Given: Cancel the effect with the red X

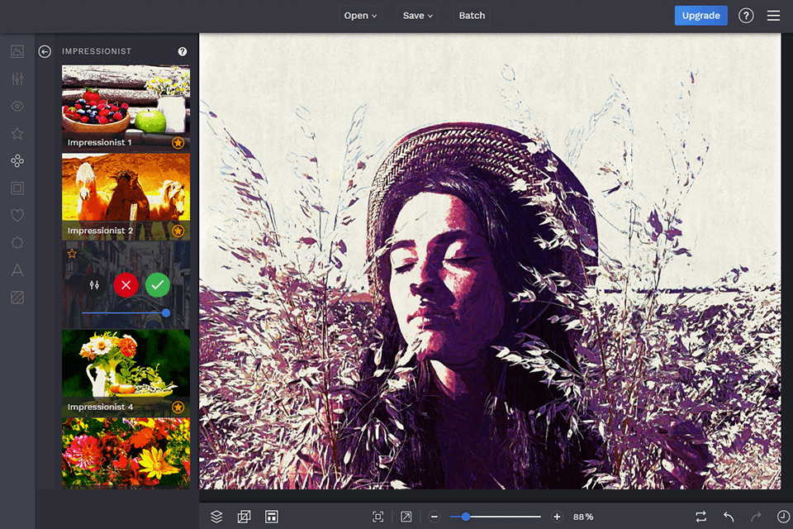Looking at the screenshot, I should [x=126, y=285].
